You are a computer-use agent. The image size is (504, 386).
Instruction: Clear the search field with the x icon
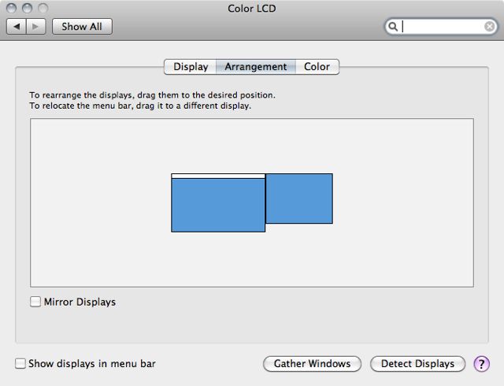click(489, 26)
